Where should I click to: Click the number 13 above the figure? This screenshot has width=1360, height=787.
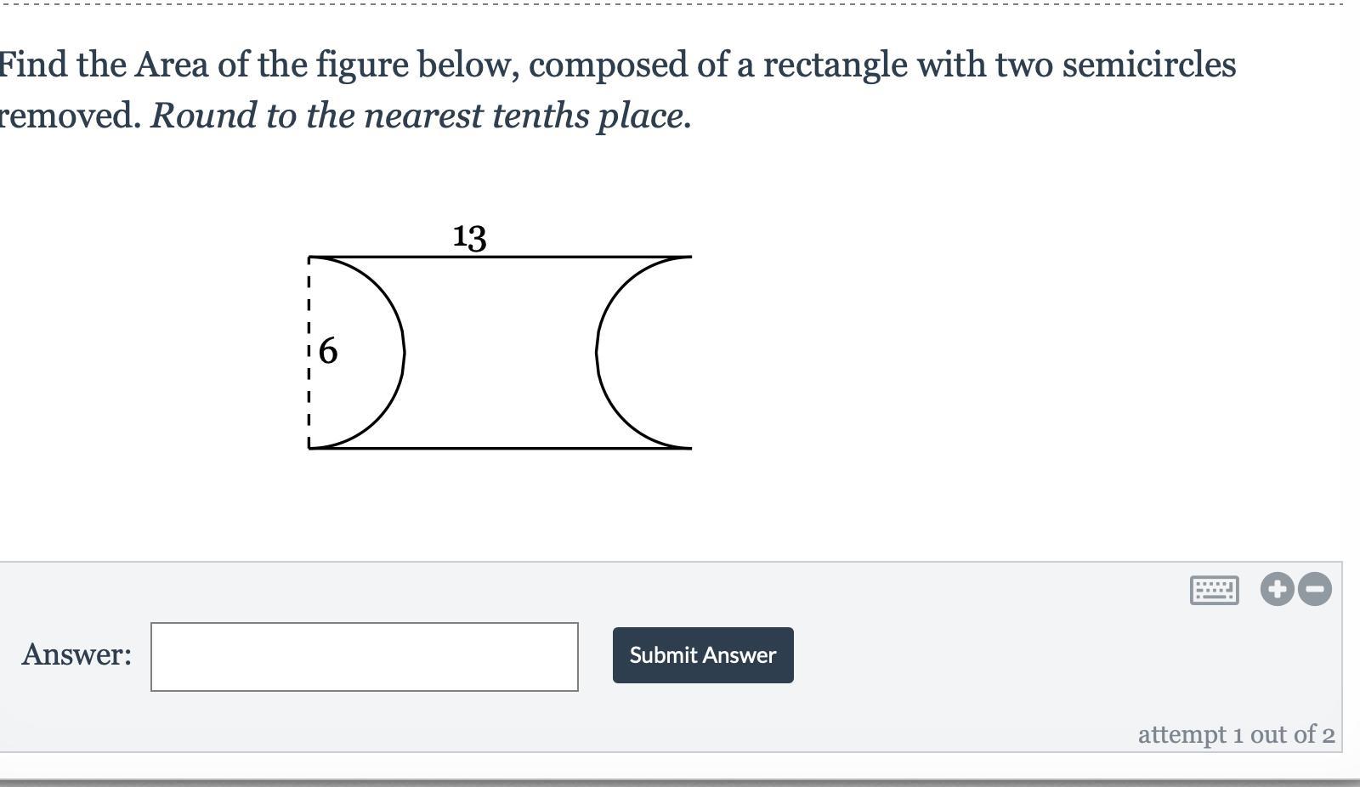469,237
